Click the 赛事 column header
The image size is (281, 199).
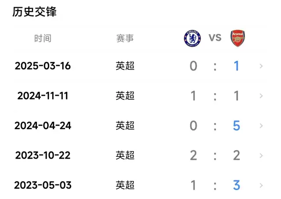coord(125,38)
